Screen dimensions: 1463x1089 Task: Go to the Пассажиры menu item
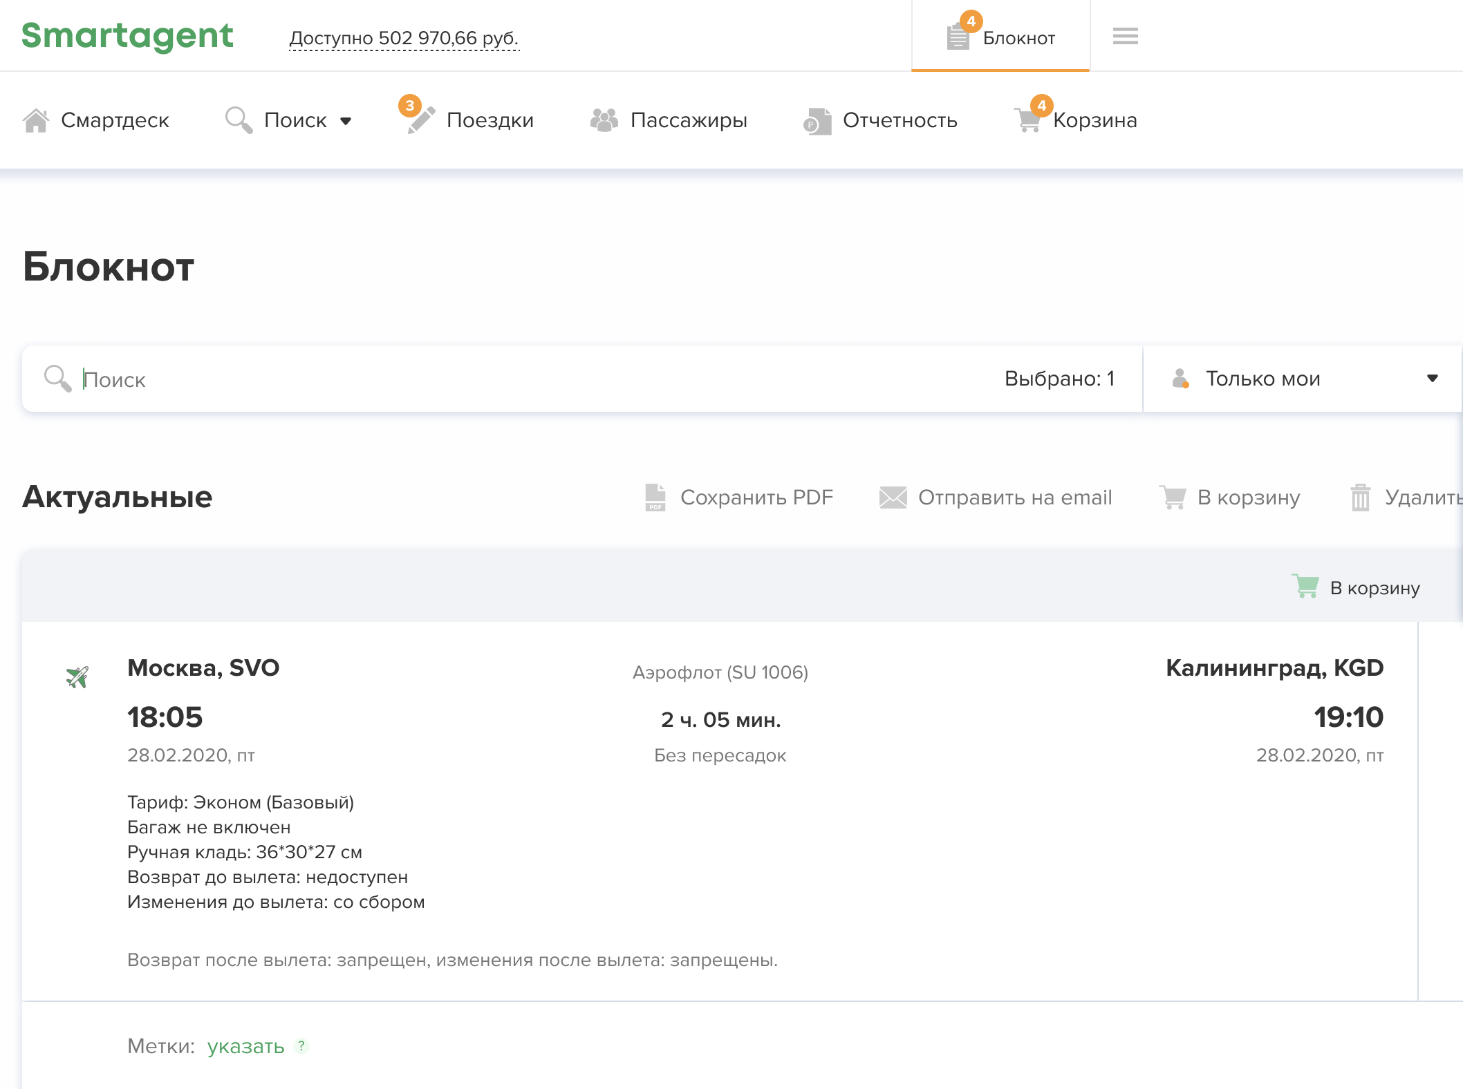pyautogui.click(x=688, y=120)
